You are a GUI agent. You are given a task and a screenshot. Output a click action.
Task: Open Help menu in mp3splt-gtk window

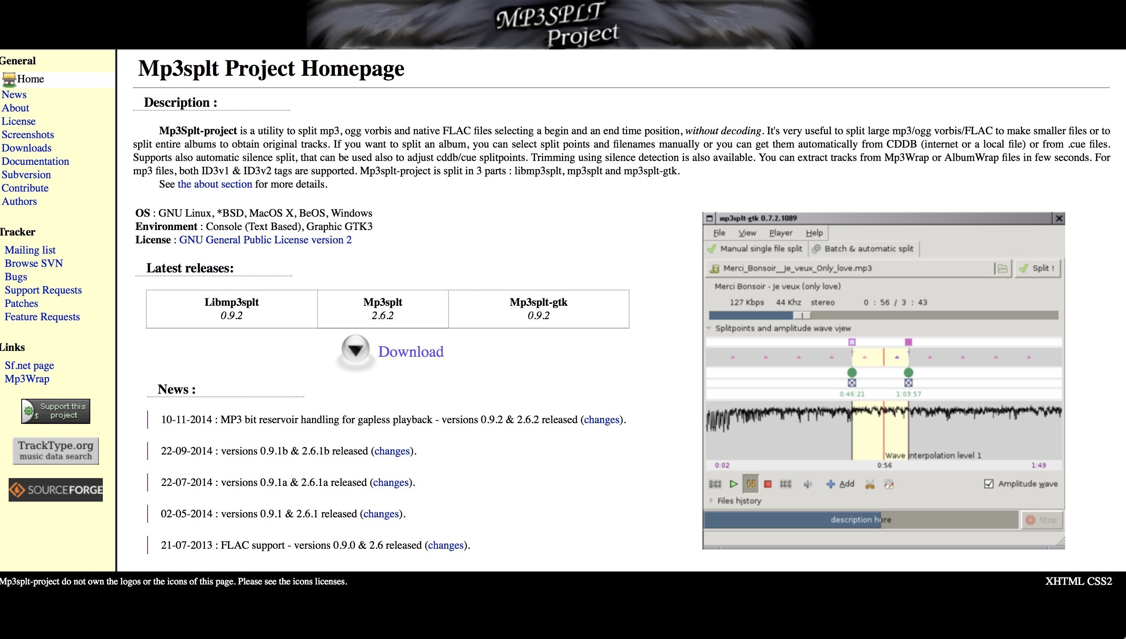pyautogui.click(x=814, y=233)
